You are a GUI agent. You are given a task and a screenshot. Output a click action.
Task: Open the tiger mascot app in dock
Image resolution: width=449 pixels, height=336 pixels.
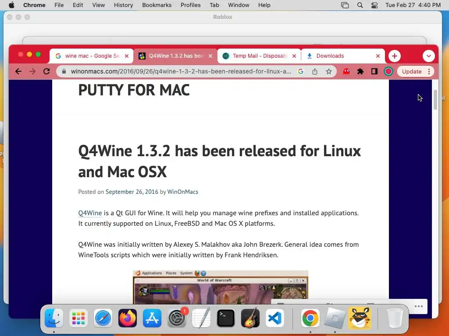360,318
